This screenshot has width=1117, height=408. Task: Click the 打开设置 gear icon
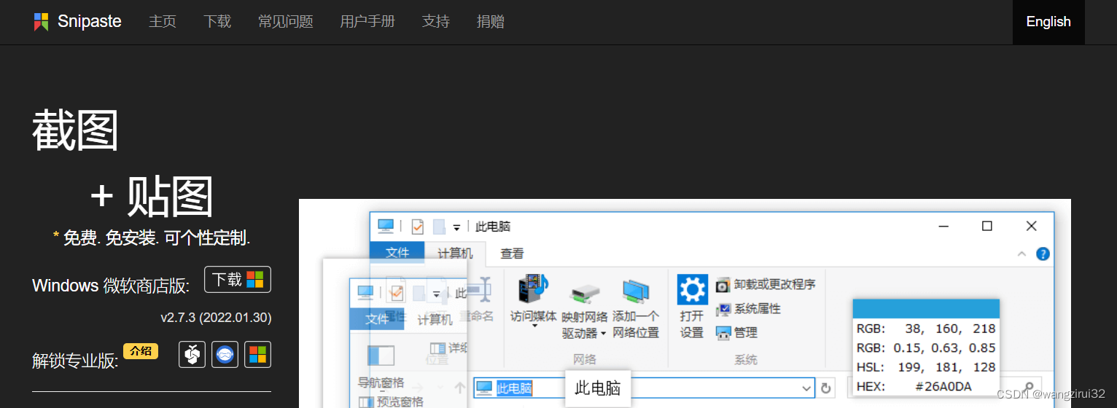point(692,289)
